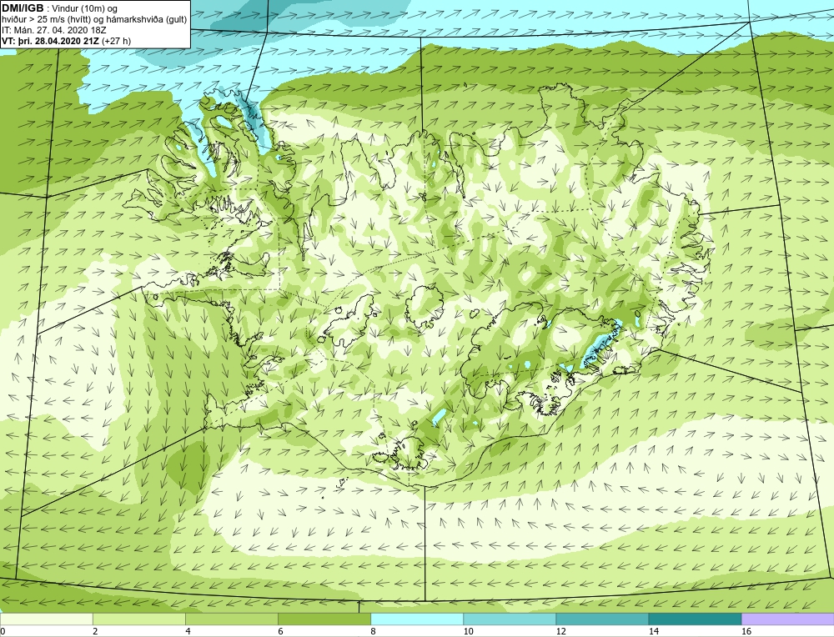Click the 2–4 m/s light green legend swatch
Image resolution: width=834 pixels, height=637 pixels.
click(138, 619)
